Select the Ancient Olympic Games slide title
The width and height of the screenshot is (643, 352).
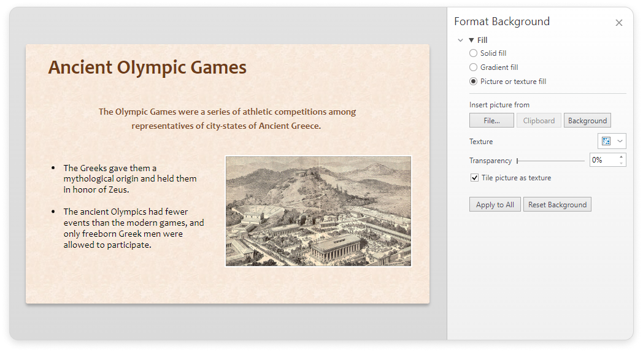click(147, 67)
